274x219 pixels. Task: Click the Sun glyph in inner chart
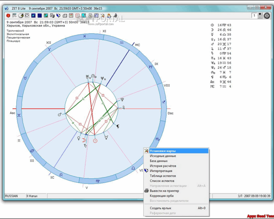[95, 141]
